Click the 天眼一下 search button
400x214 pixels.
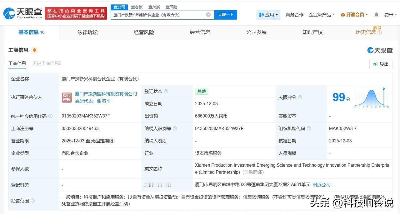pos(226,14)
